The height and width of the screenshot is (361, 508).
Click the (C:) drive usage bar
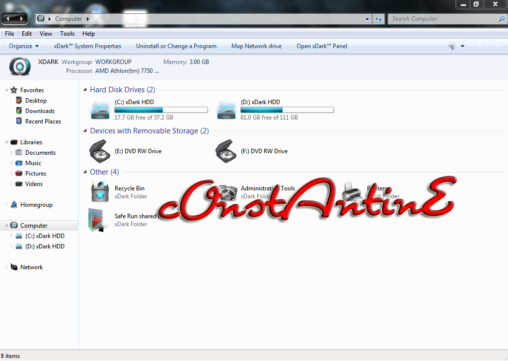161,110
